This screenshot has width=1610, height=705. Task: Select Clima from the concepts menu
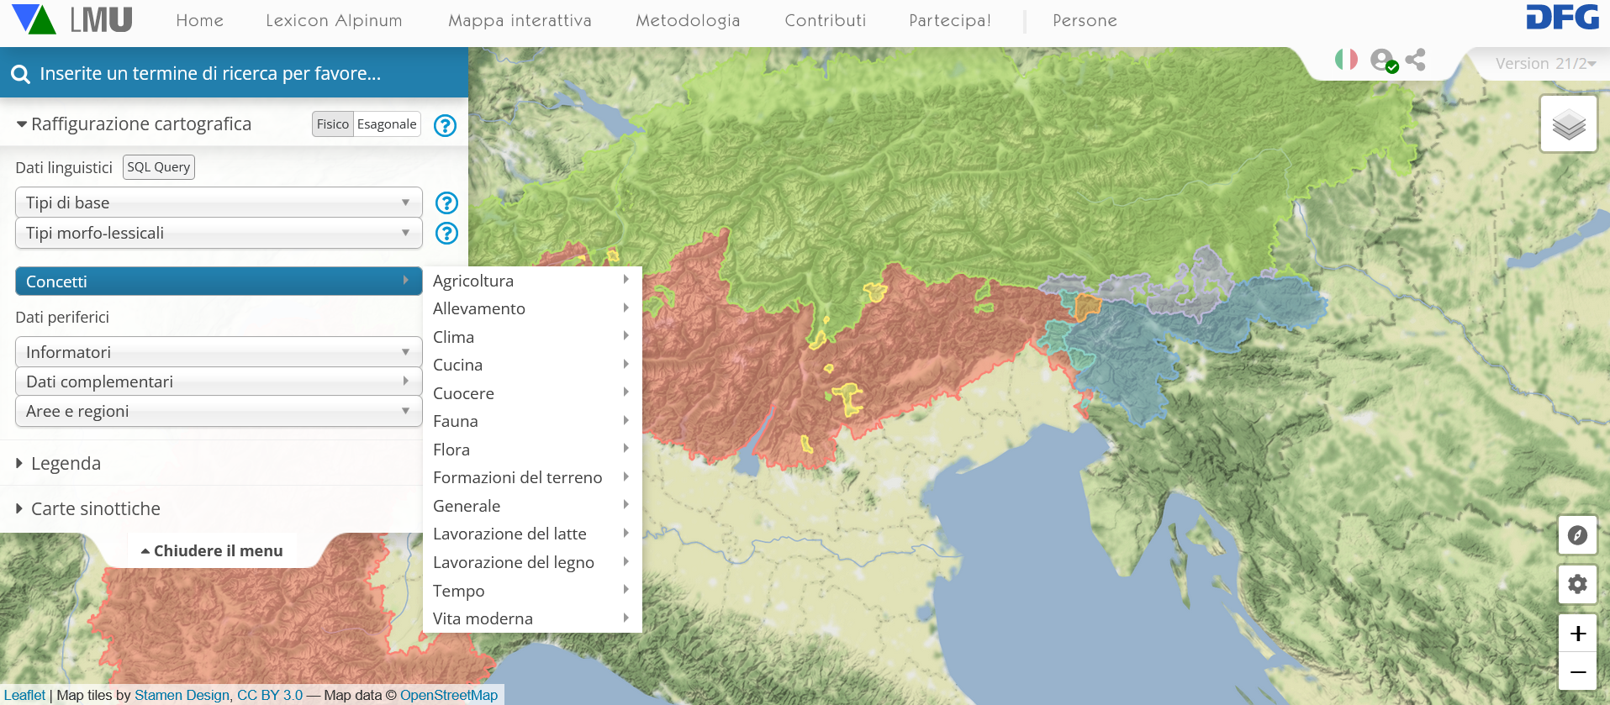click(x=532, y=337)
